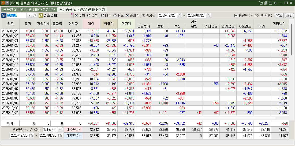Viewport: 295px width, 146px height.
Task: Click the 사모펀드 column header
Action: click(245, 26)
